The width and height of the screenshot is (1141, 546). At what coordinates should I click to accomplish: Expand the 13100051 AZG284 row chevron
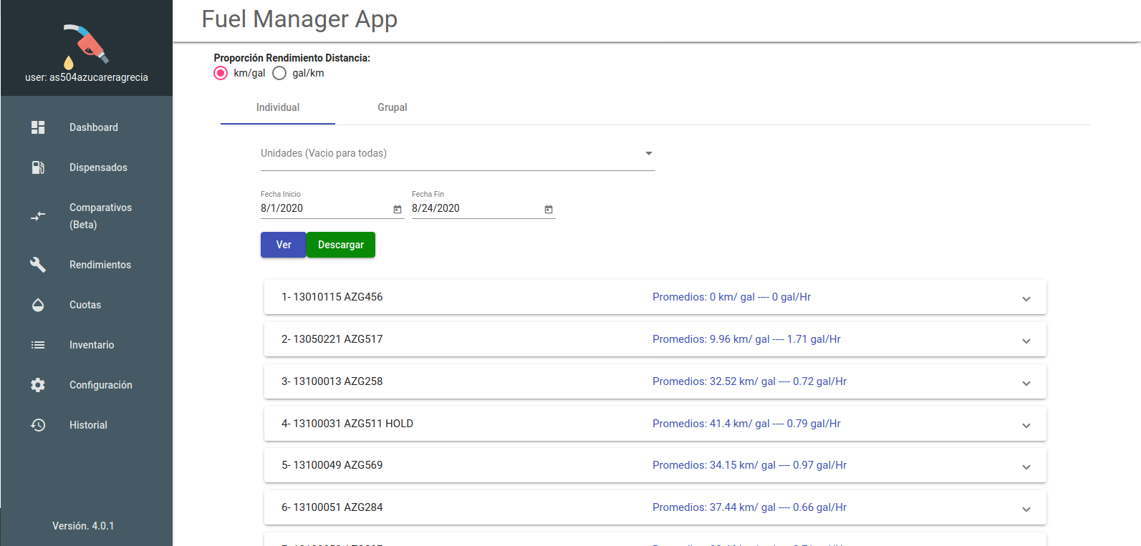[1026, 509]
